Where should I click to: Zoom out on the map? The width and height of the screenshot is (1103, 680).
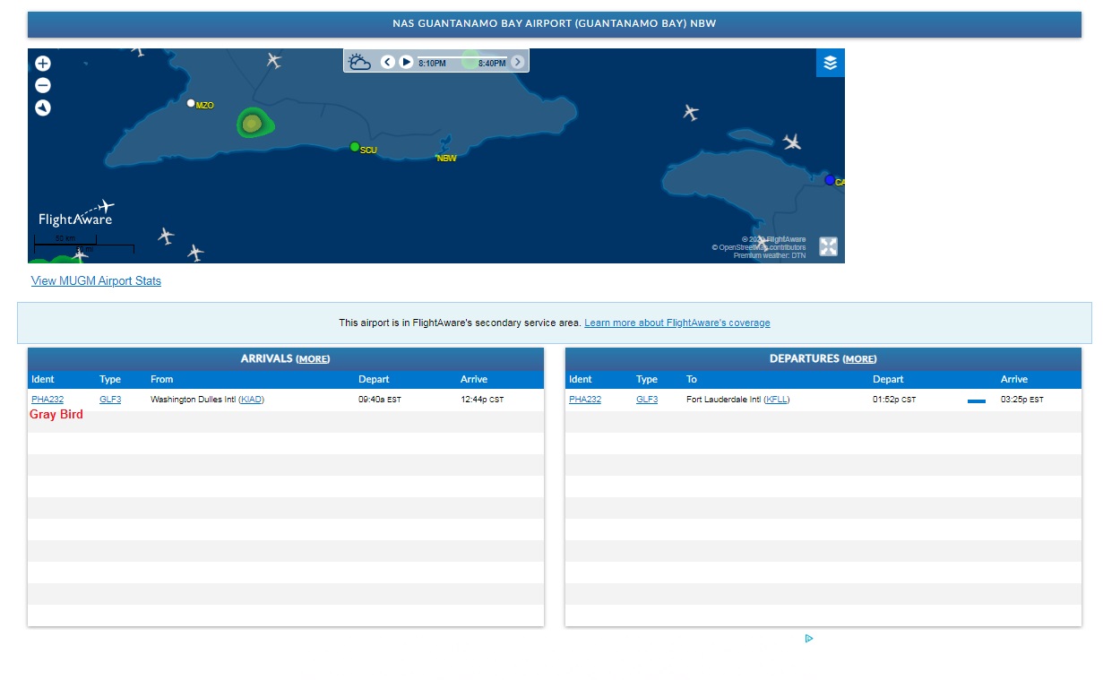pyautogui.click(x=43, y=86)
